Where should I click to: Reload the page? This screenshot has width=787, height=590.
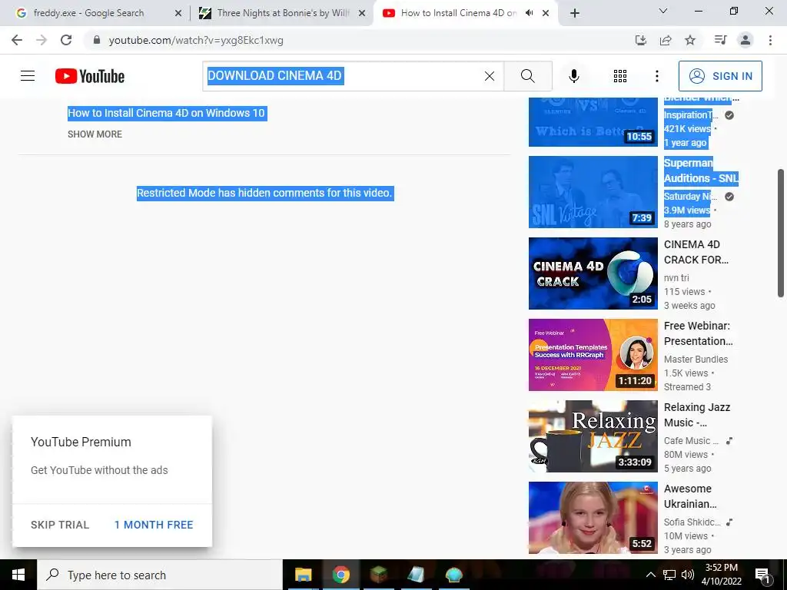66,40
